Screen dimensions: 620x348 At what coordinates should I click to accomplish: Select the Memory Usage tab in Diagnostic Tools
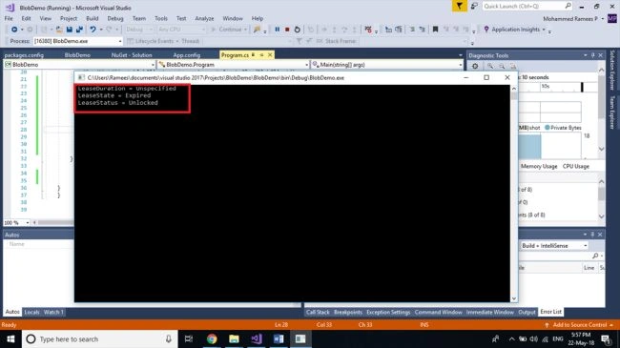point(539,166)
